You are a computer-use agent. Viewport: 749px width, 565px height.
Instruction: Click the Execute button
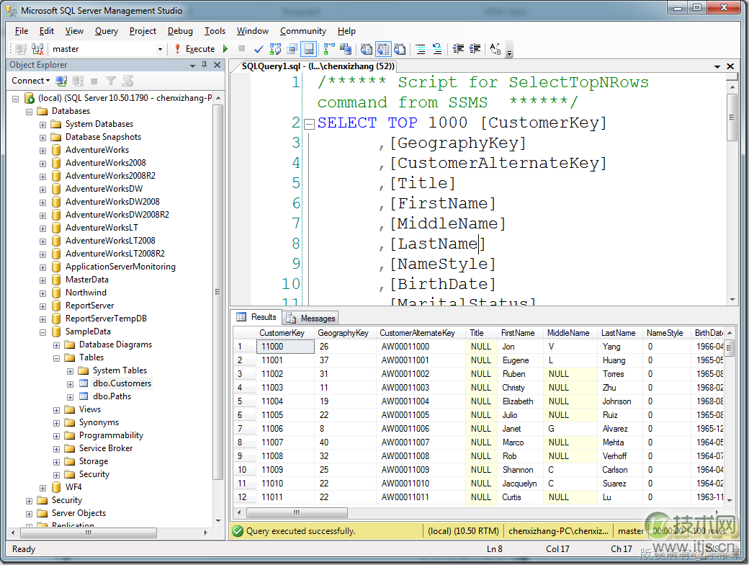195,49
